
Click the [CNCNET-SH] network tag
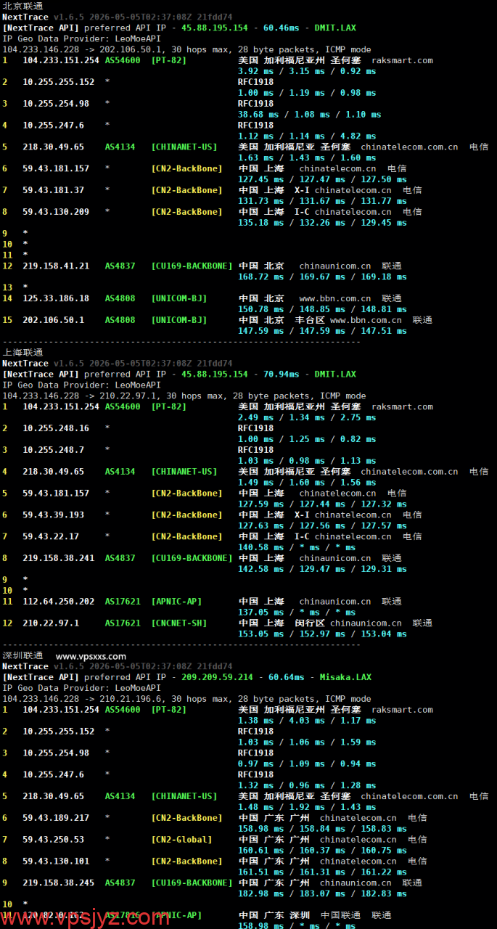tap(179, 623)
